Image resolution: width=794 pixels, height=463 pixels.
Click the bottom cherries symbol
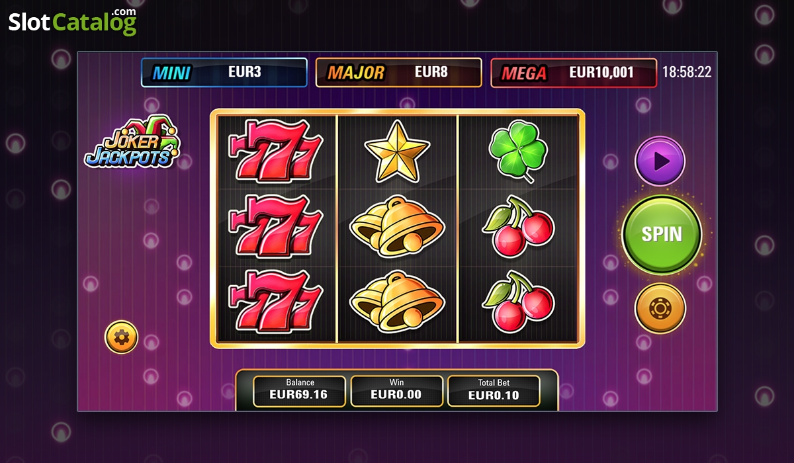(519, 301)
